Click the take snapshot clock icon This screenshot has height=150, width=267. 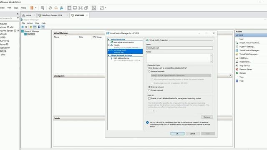(50, 8)
